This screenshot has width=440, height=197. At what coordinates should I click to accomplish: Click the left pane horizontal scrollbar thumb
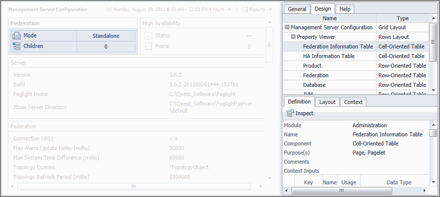tap(134, 186)
